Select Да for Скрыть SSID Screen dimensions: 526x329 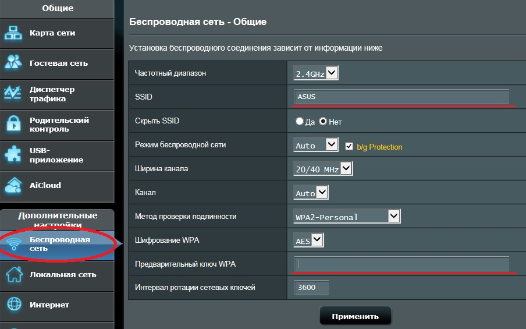click(300, 121)
